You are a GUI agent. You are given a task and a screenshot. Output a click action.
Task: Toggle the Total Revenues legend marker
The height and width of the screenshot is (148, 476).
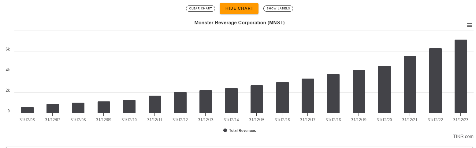click(x=225, y=130)
